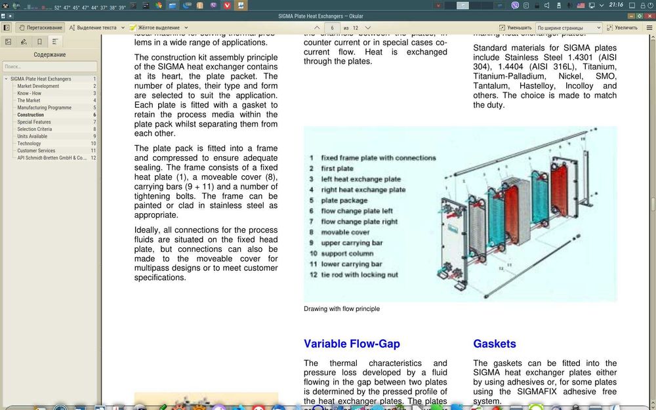Click the Уменьшить zoom out button
Viewport: 656px width, 410px height.
point(516,28)
